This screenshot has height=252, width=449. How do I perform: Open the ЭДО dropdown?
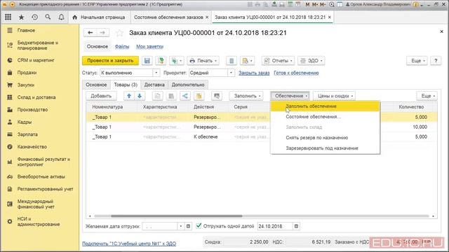(311, 61)
